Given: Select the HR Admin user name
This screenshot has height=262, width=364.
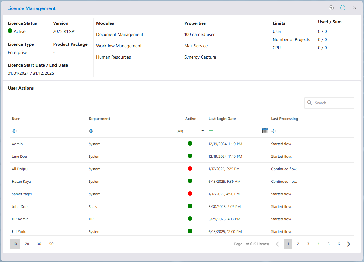Looking at the screenshot, I should (20, 219).
